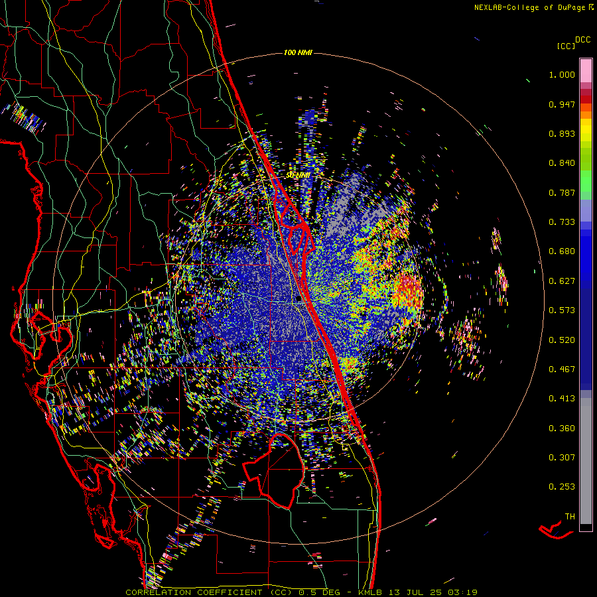
Task: Select the 0.360 scale value
Action: tap(562, 429)
